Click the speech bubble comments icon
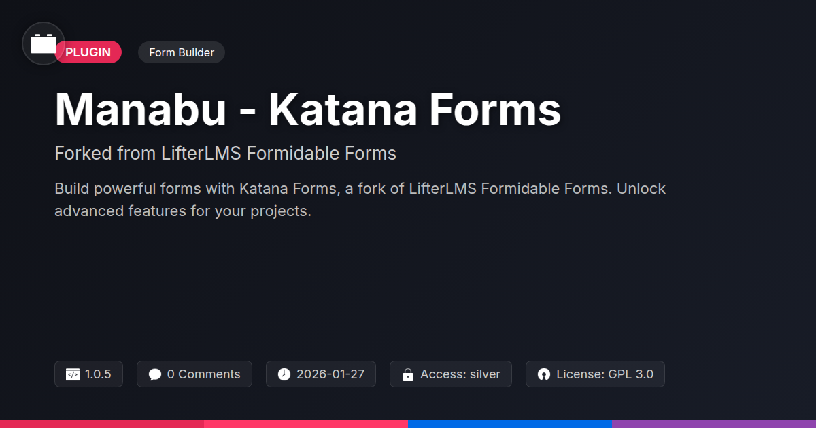 pyautogui.click(x=155, y=374)
